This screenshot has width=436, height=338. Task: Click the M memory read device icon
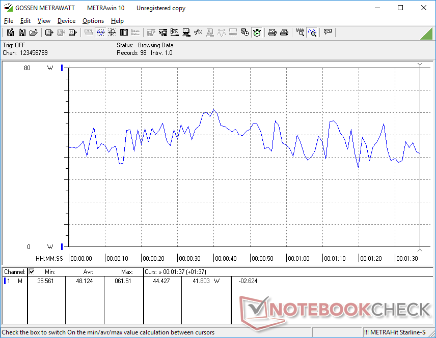click(x=72, y=33)
